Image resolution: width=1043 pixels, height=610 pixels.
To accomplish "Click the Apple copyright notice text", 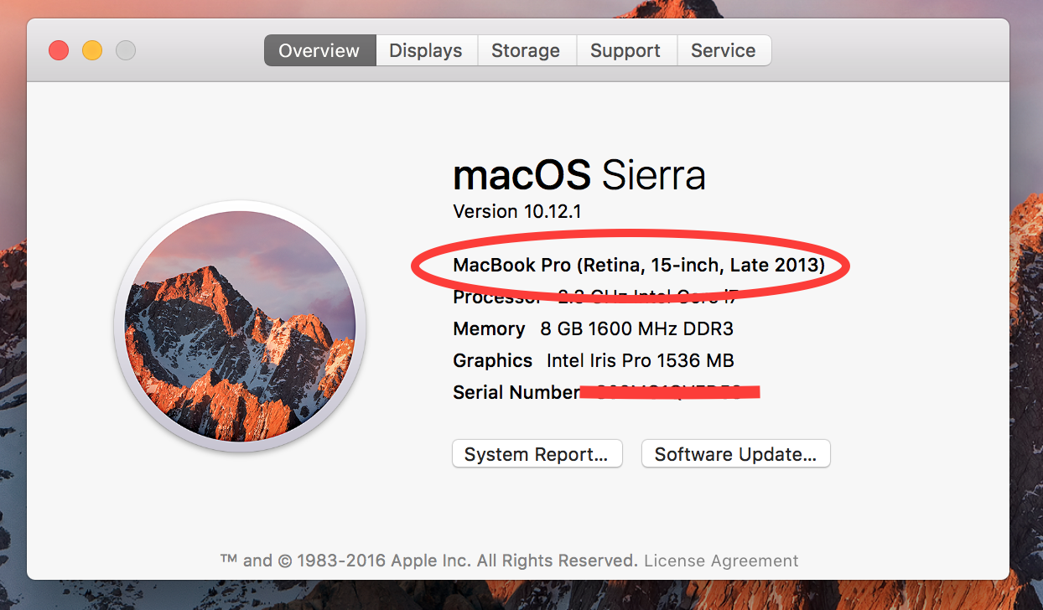I will (429, 561).
